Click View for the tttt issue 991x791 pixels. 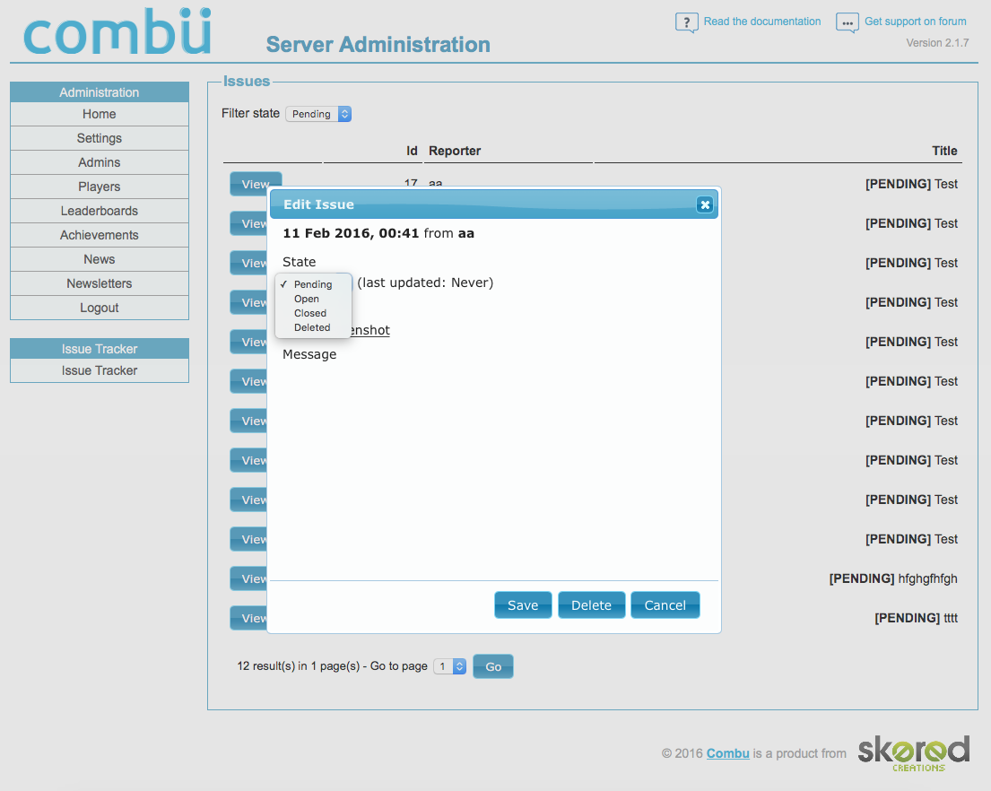pos(248,618)
